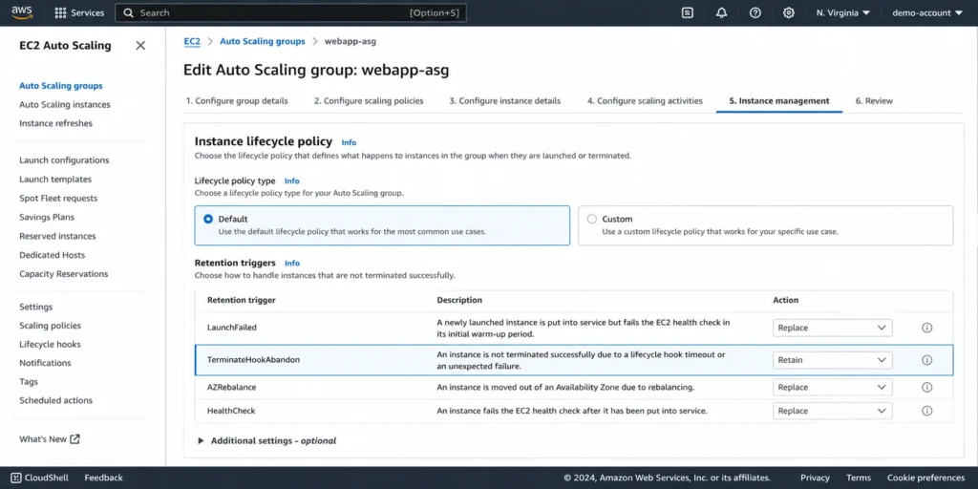Open the settings gear in top bar
978x489 pixels.
789,13
